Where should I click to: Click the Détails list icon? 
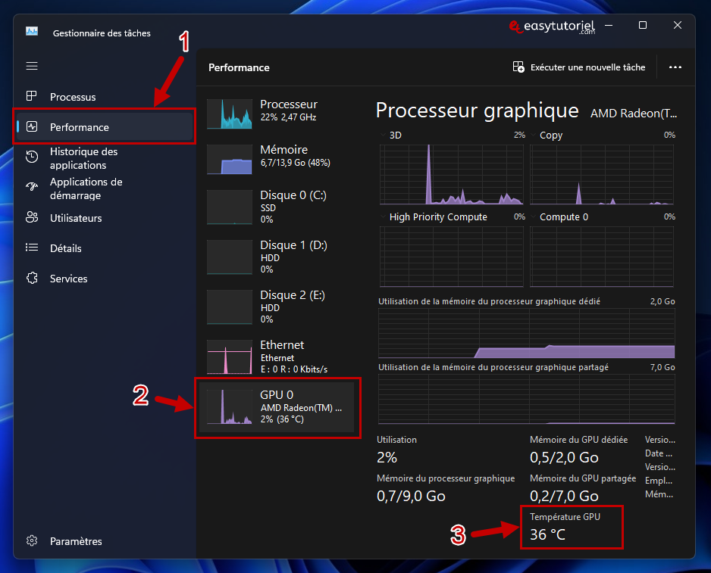pyautogui.click(x=32, y=248)
